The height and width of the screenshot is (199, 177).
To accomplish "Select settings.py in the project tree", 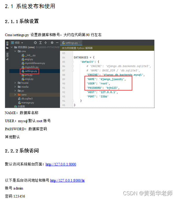I will 31,71.
